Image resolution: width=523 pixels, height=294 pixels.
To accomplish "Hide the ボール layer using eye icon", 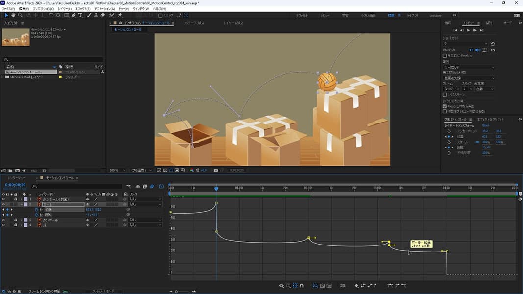I will 3,204.
